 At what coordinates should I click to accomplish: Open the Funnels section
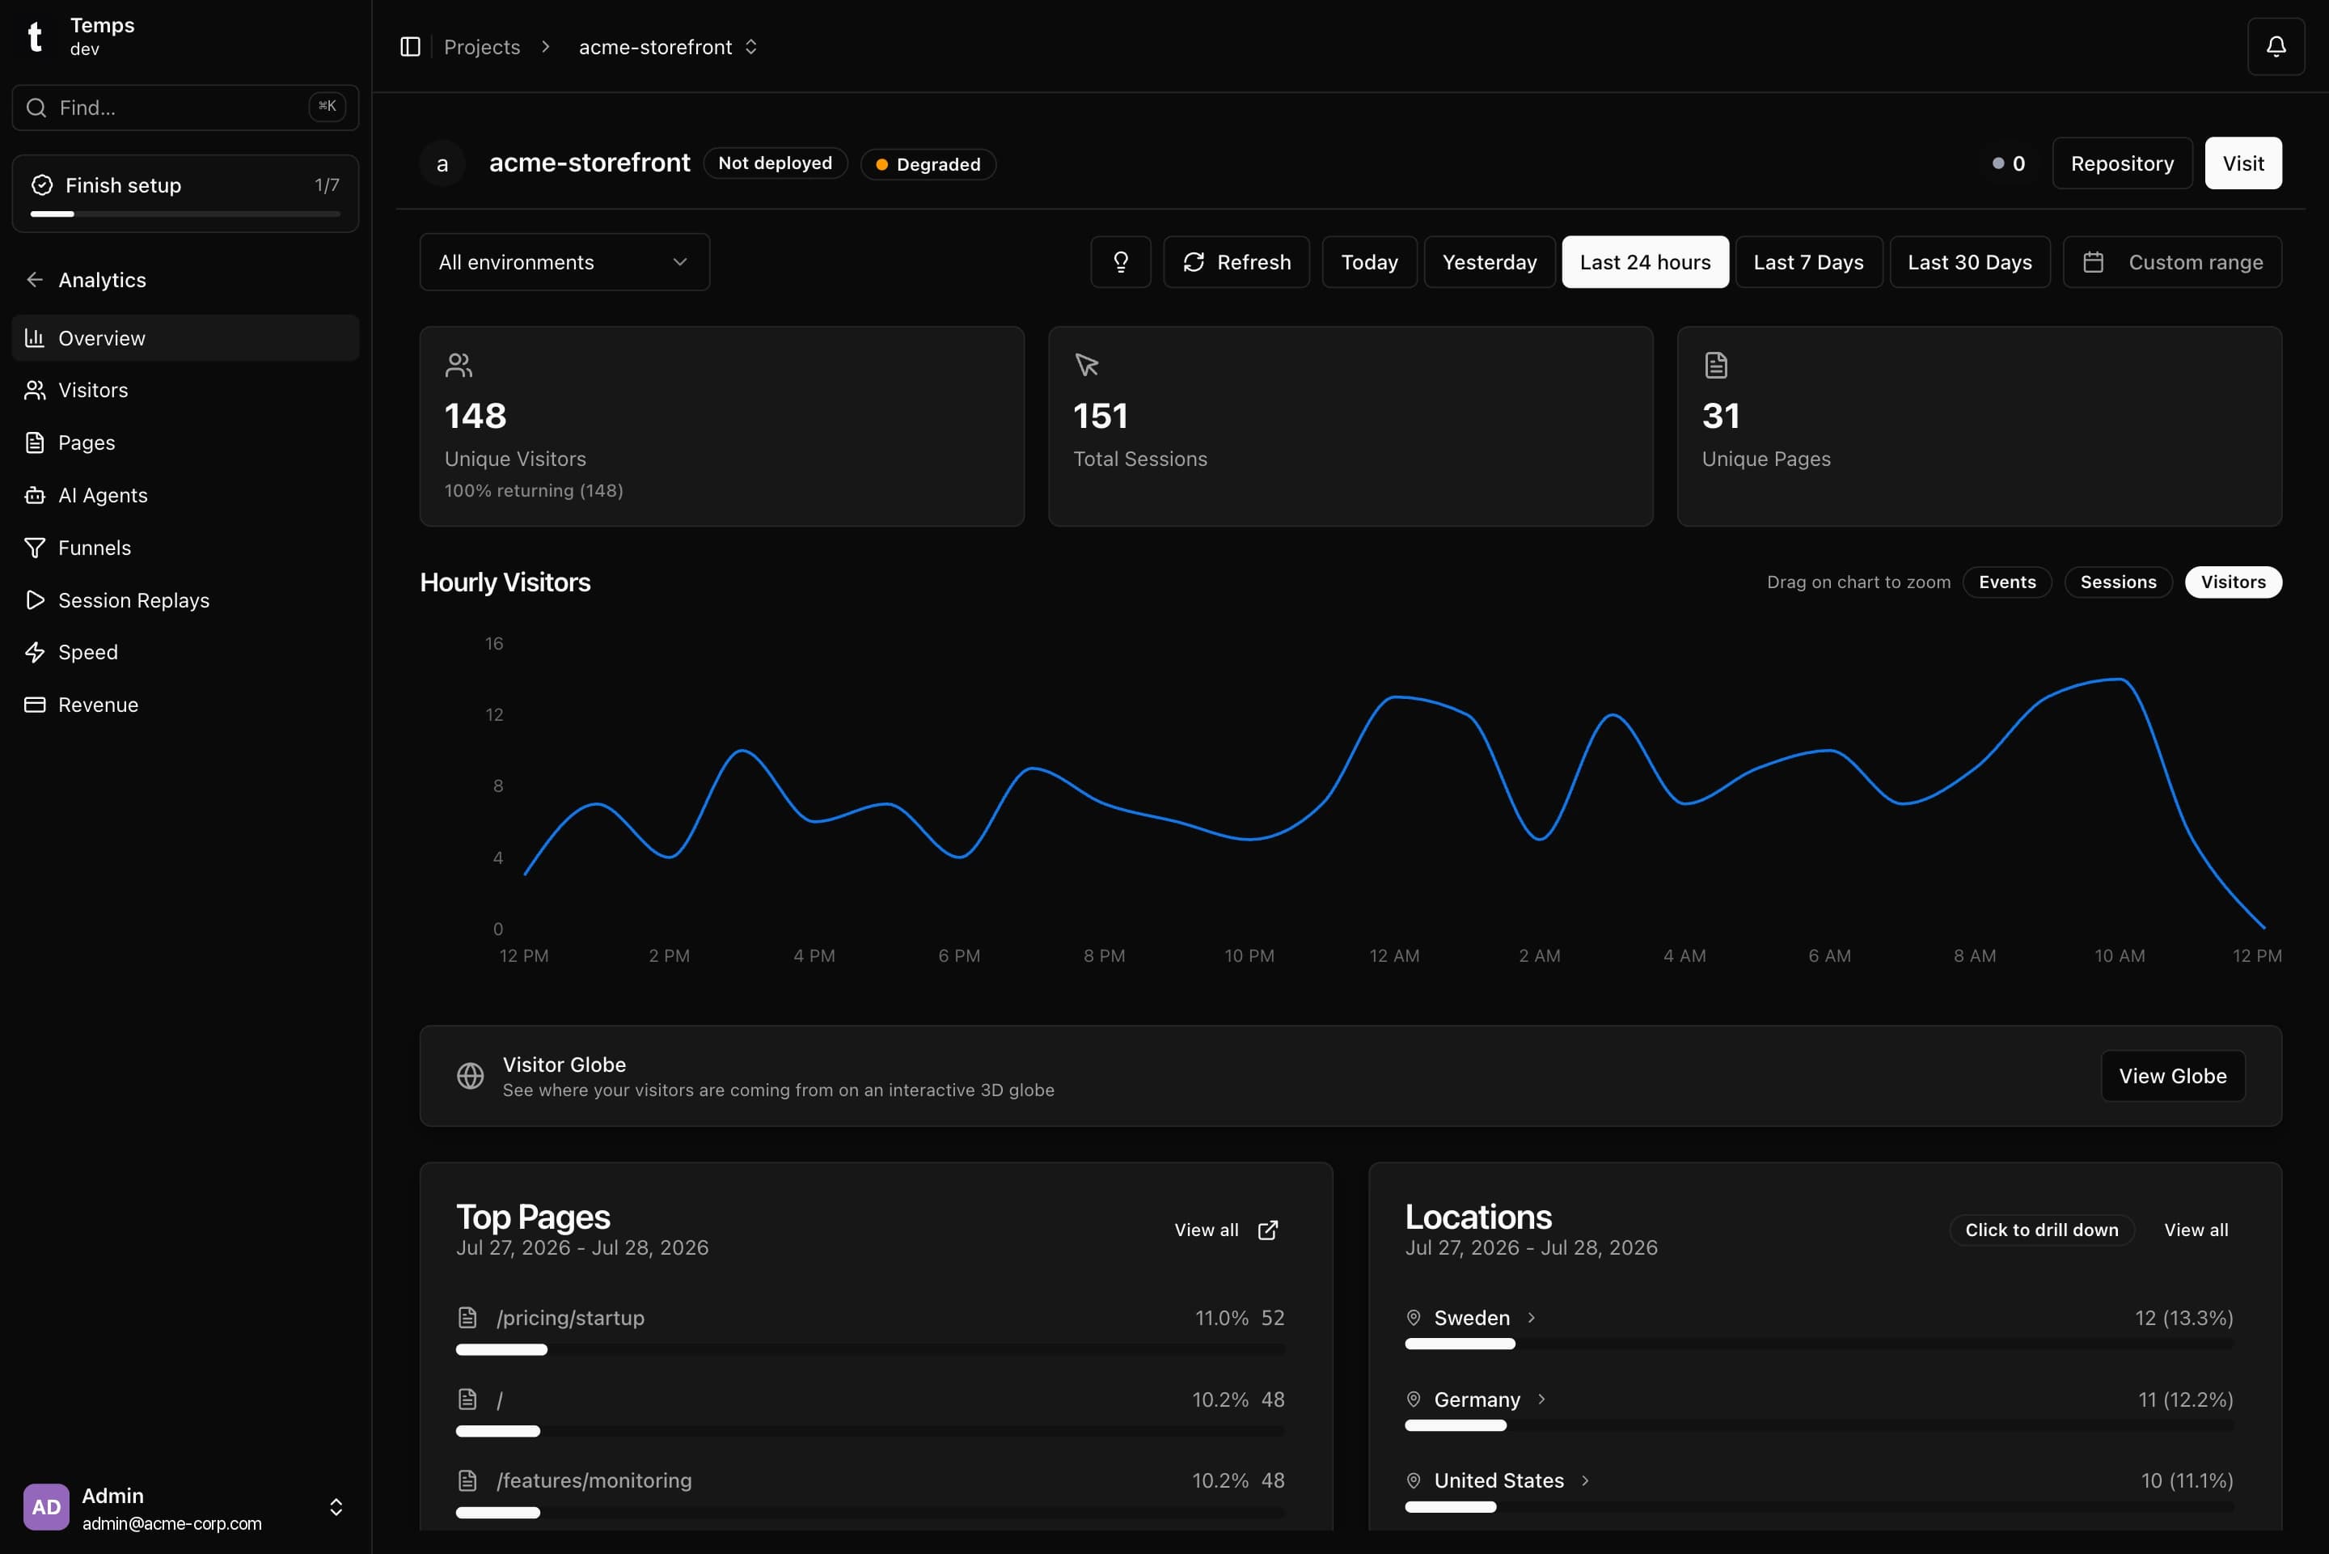(x=185, y=548)
